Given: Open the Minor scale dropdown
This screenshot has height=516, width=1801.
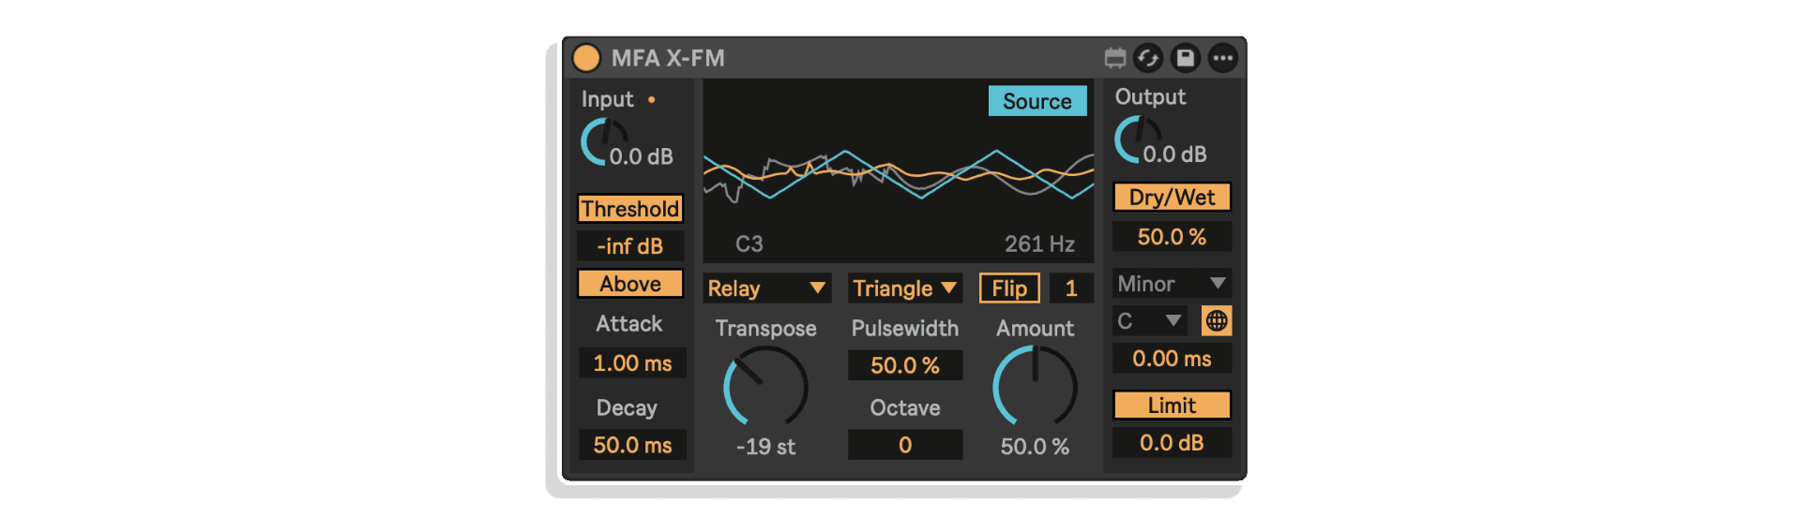Looking at the screenshot, I should tap(1172, 284).
